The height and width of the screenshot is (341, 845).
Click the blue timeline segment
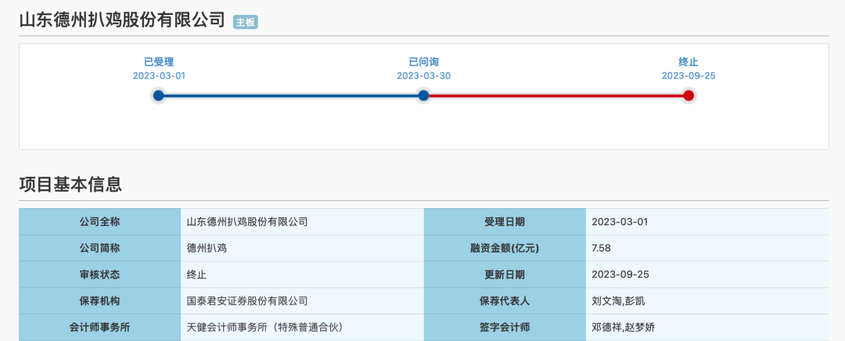pos(291,95)
